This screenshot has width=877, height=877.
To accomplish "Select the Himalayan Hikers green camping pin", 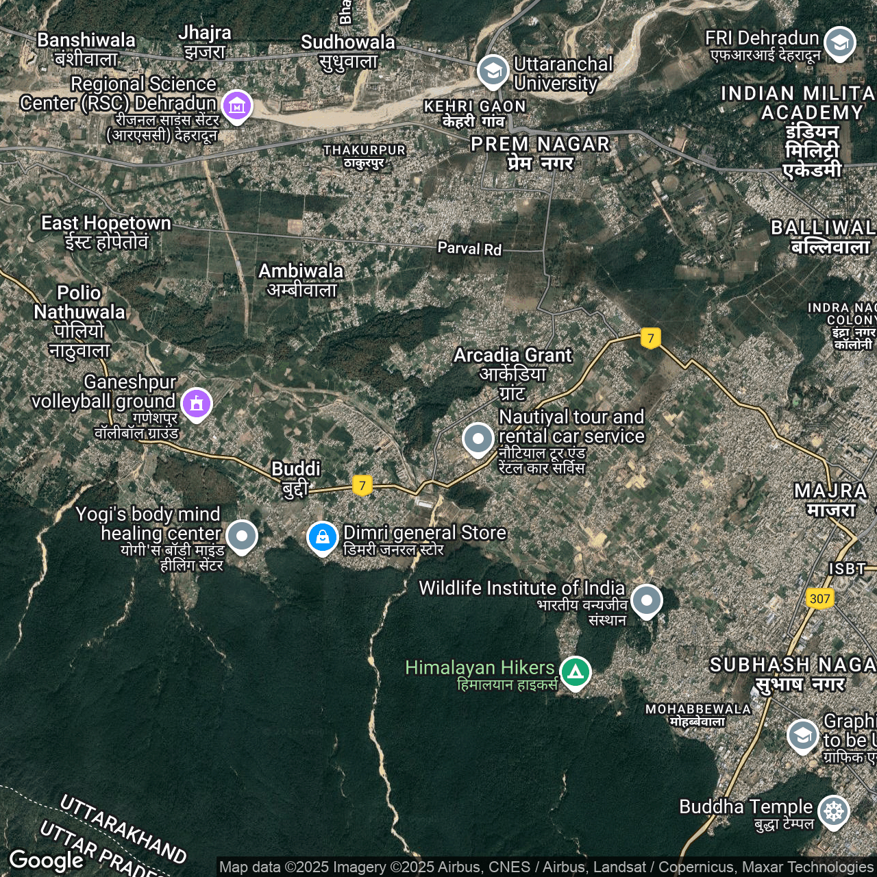I will click(x=575, y=672).
